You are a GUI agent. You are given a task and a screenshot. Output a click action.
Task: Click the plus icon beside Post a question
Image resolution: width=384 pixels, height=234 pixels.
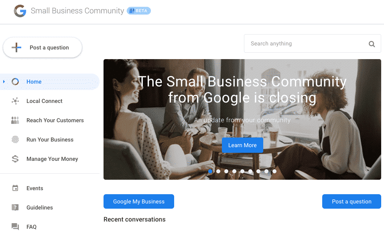(x=16, y=47)
